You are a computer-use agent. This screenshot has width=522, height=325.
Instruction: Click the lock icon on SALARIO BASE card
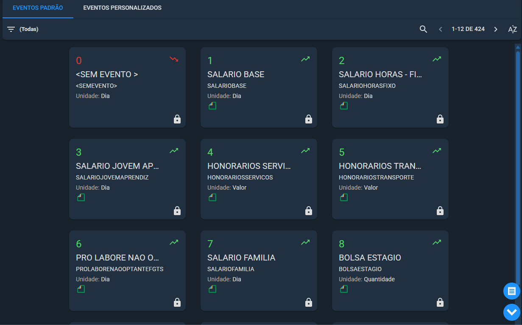(x=309, y=119)
